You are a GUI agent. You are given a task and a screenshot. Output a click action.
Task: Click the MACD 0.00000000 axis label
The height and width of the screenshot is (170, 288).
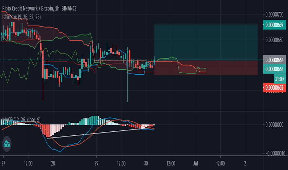(x=274, y=125)
